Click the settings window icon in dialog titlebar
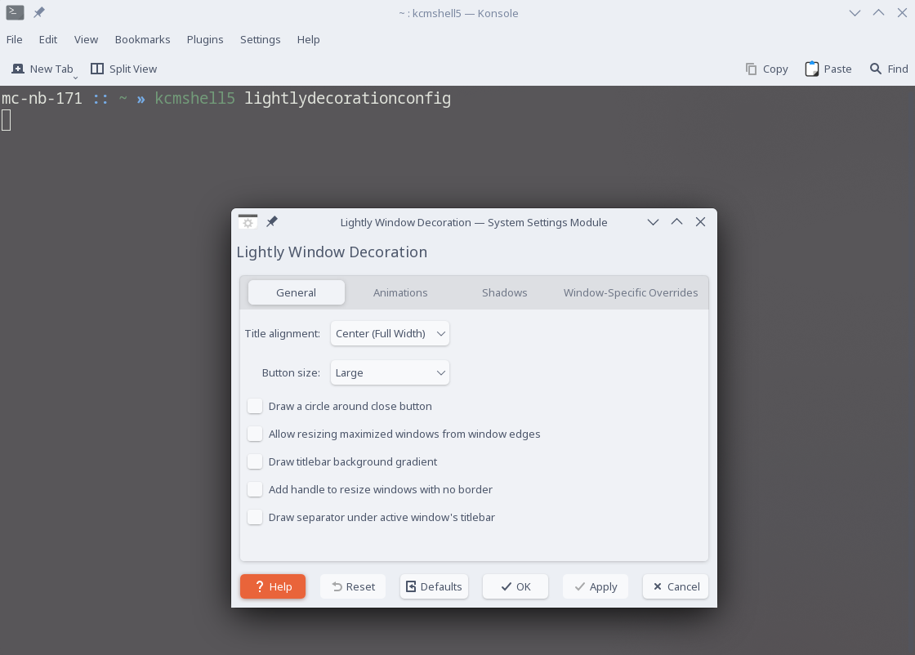The image size is (915, 655). (248, 221)
